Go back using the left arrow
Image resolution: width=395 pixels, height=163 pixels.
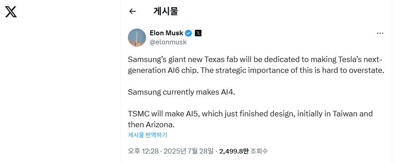click(132, 11)
